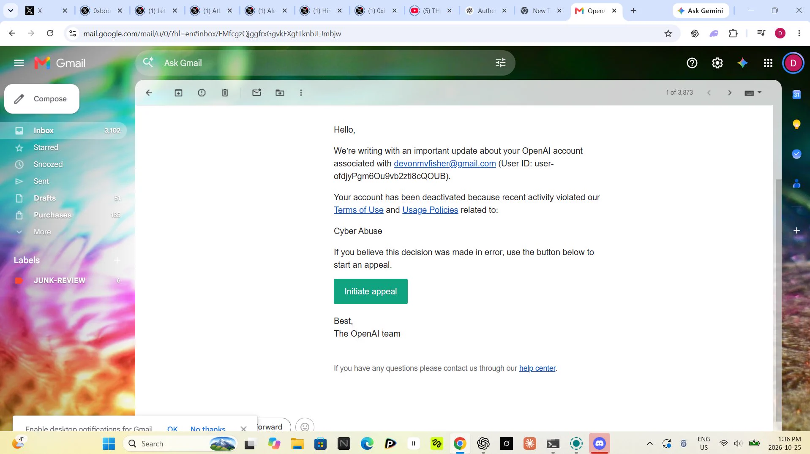The height and width of the screenshot is (454, 810).
Task: Get add-ons with plus icon
Action: coord(796,230)
